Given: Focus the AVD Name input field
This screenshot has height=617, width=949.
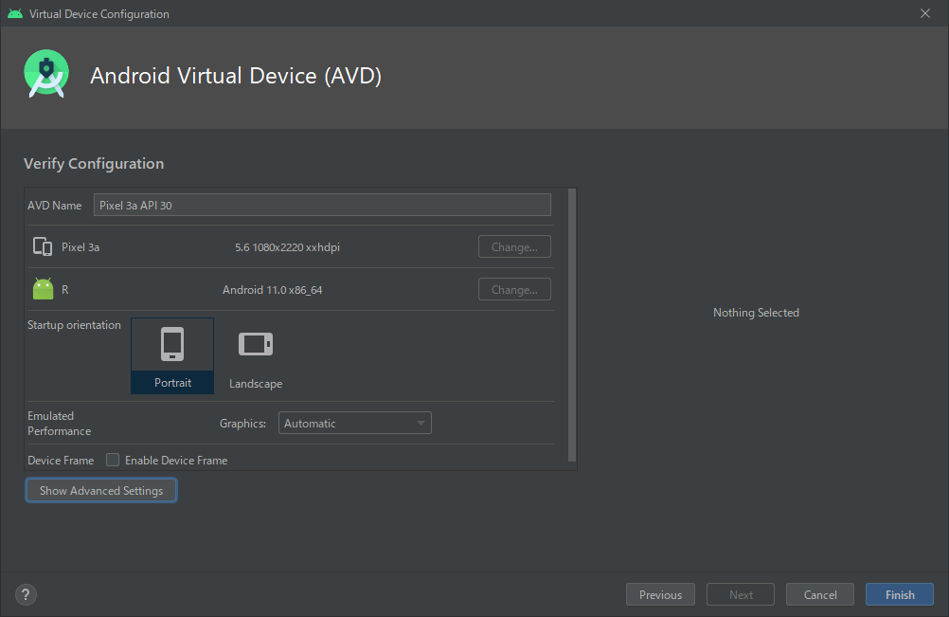Looking at the screenshot, I should point(322,206).
